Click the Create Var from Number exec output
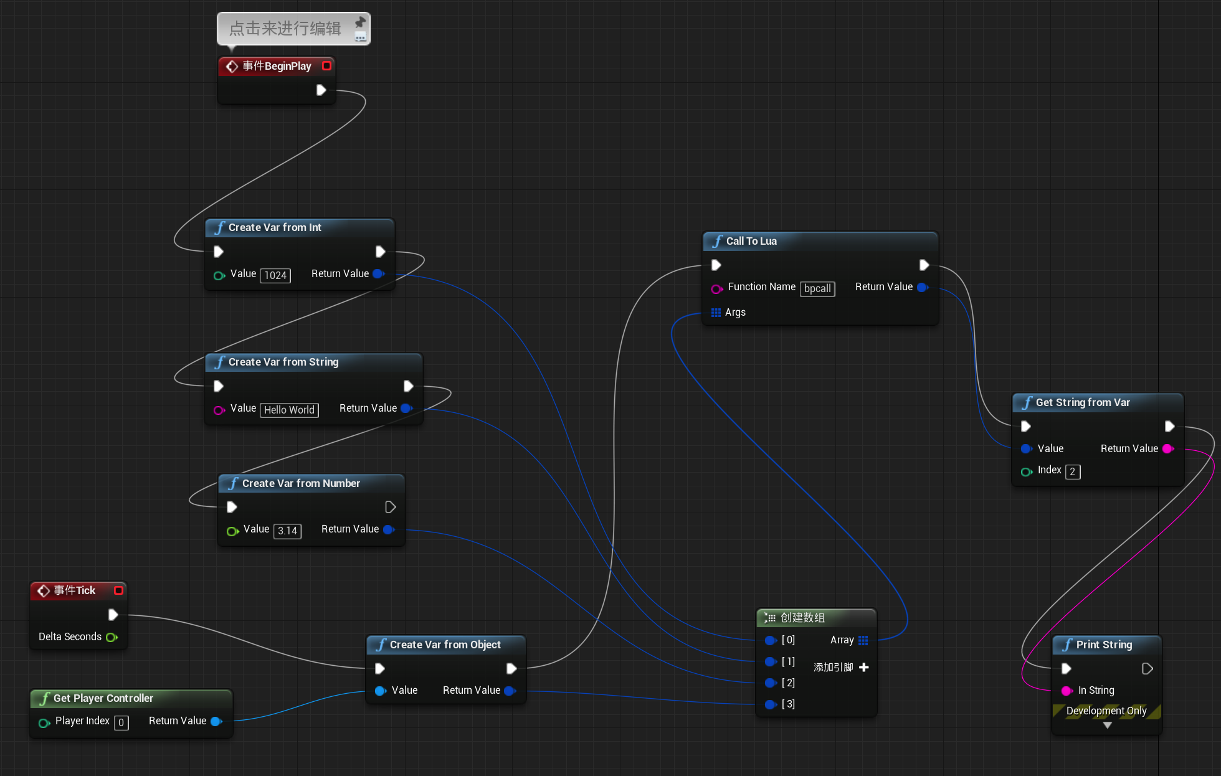 pos(390,507)
